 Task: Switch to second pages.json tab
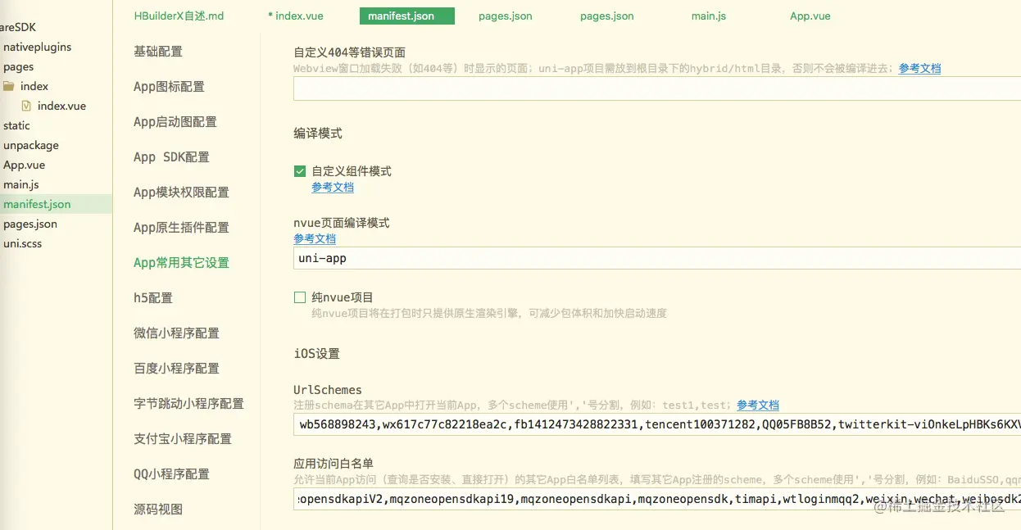[x=606, y=16]
